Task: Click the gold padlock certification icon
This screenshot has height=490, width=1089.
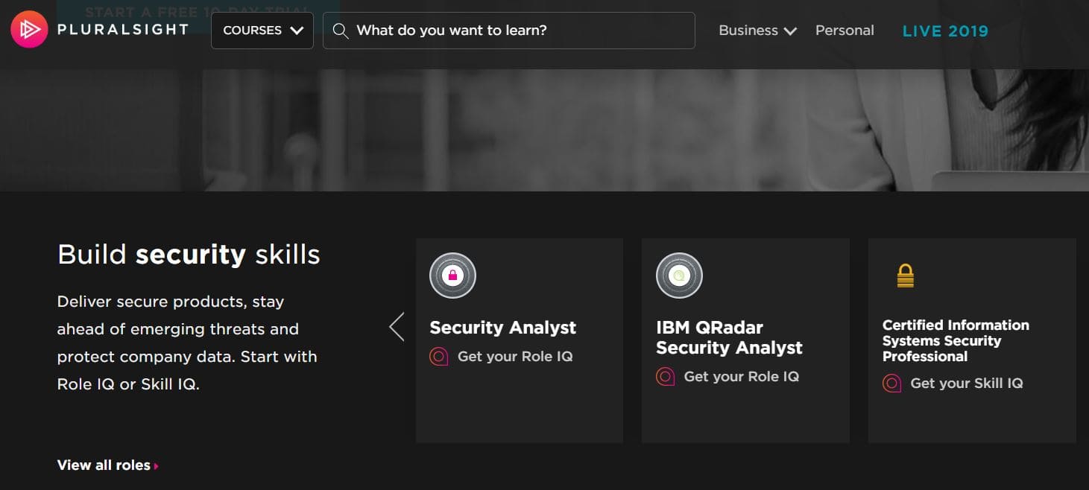Action: (x=905, y=276)
